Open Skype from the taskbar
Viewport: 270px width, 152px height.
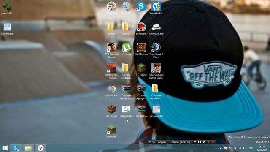[16, 148]
